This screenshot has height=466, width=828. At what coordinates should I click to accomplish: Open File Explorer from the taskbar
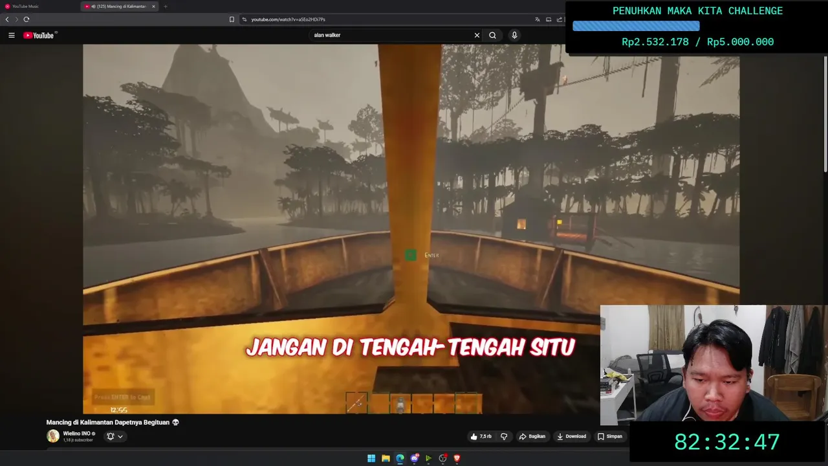pos(386,458)
